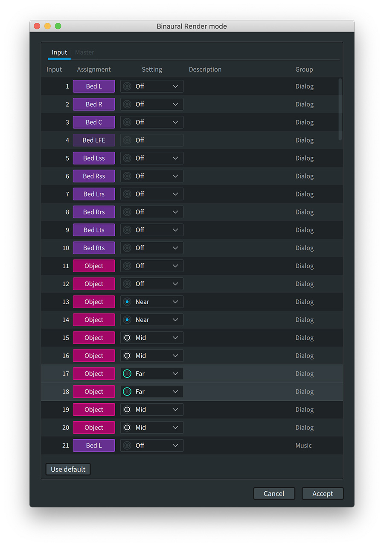Click the Bed L badge on input 1
Screen dimensions: 384x546
pos(93,86)
